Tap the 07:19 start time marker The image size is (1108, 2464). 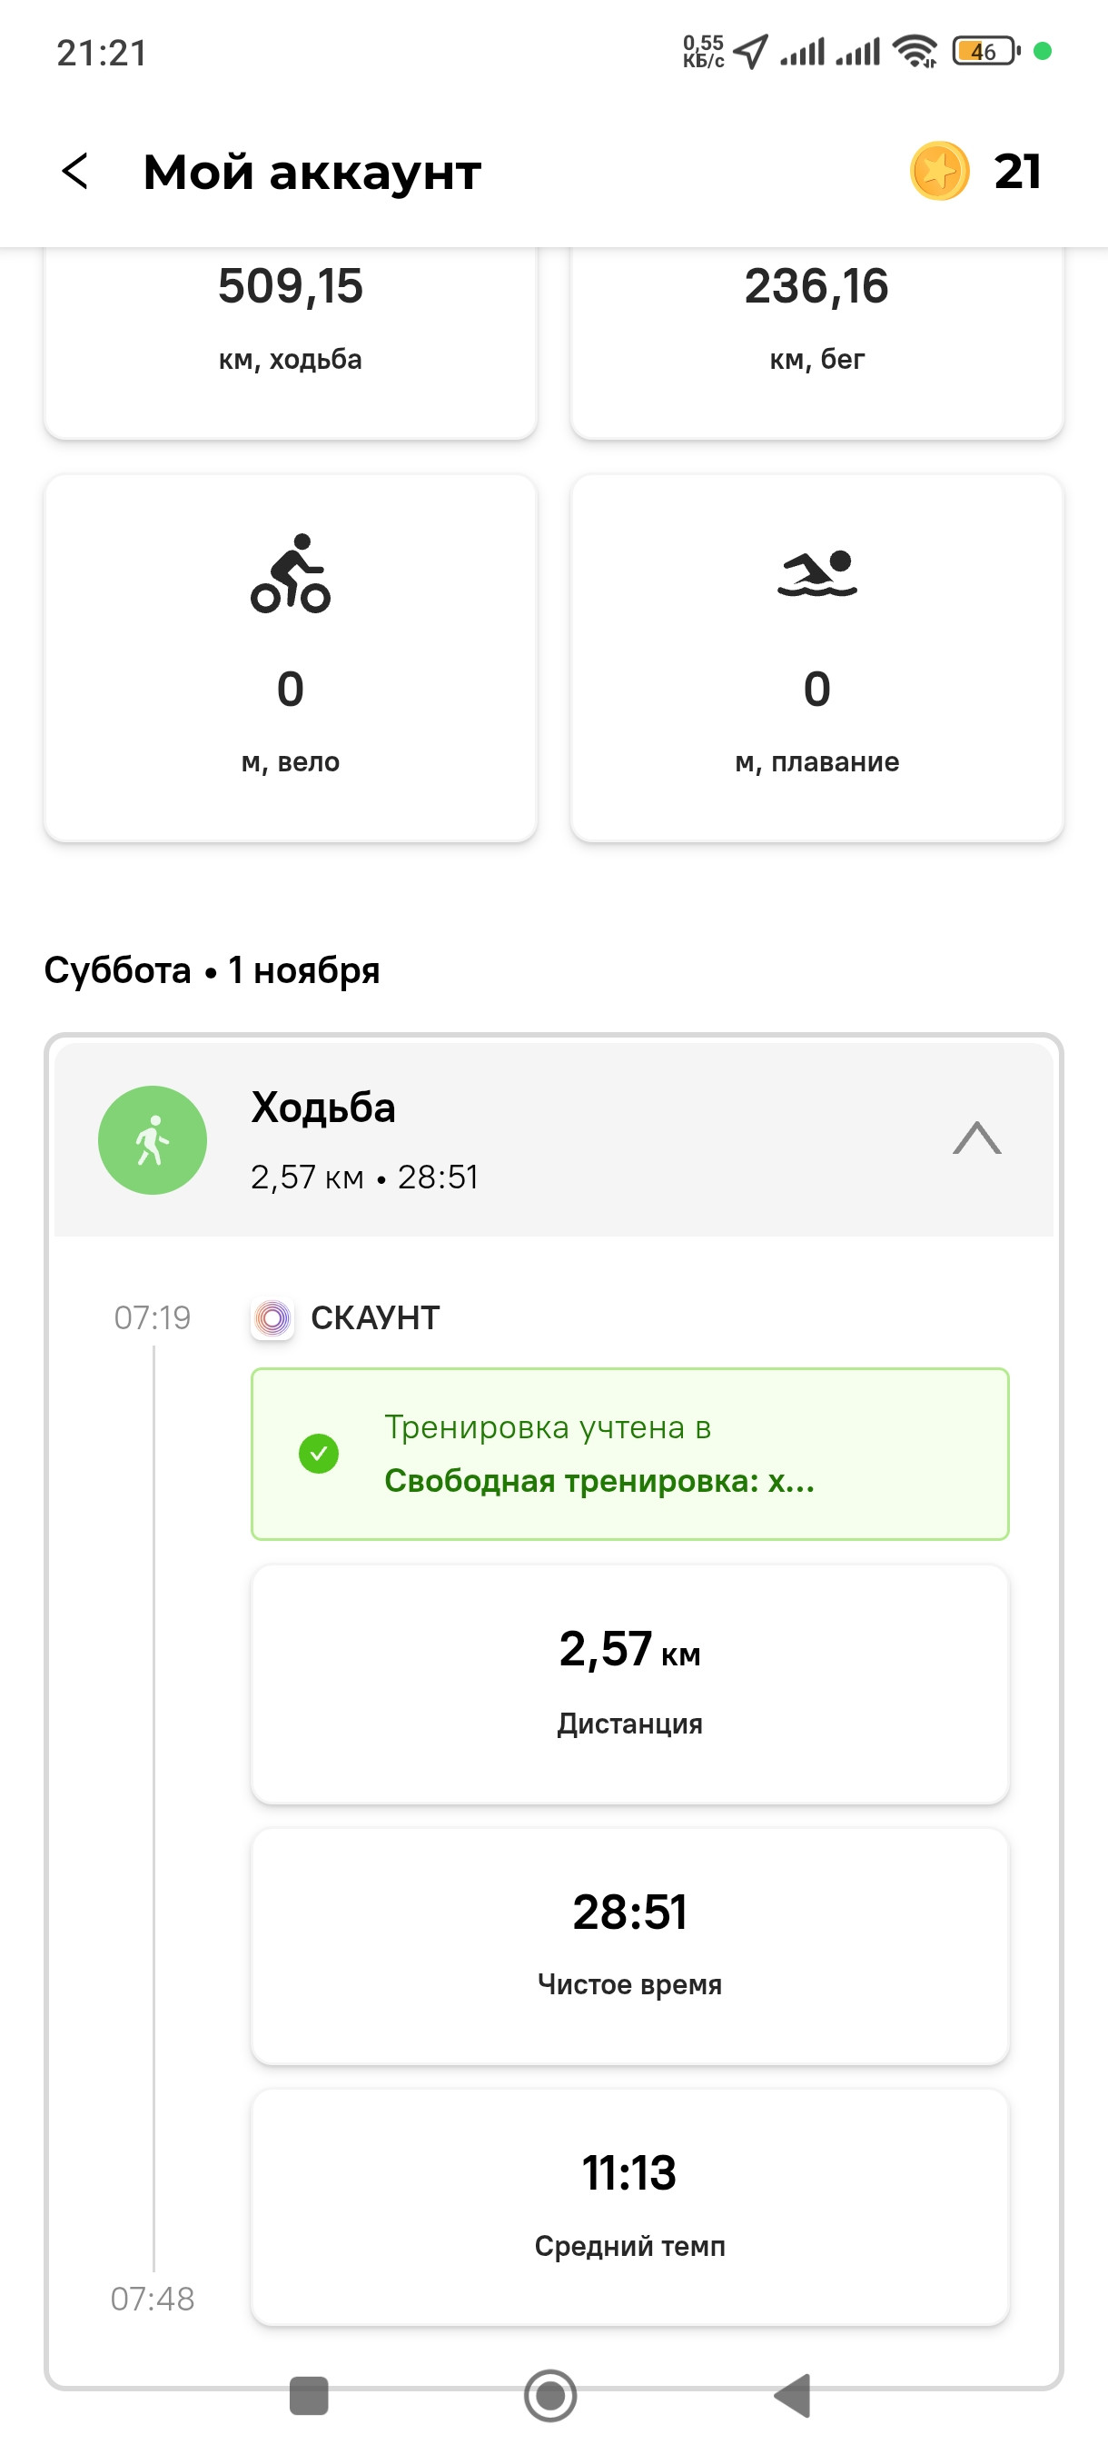(152, 1317)
